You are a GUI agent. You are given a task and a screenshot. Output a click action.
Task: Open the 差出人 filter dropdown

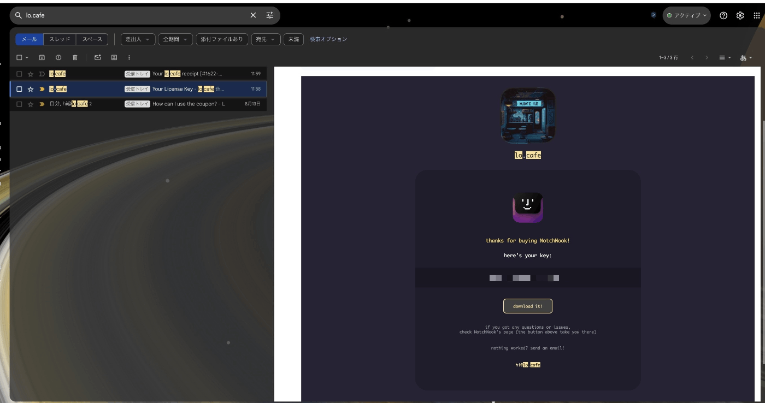pyautogui.click(x=138, y=39)
